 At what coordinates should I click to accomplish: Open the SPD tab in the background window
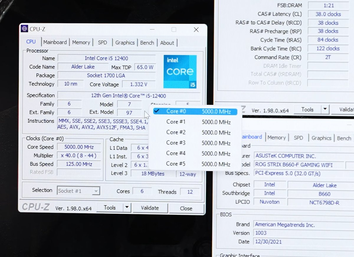tap(299, 138)
